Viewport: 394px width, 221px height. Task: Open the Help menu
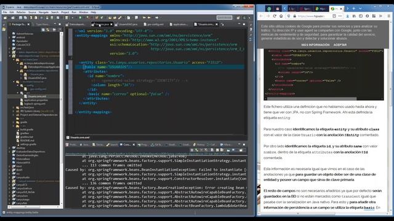93,12
